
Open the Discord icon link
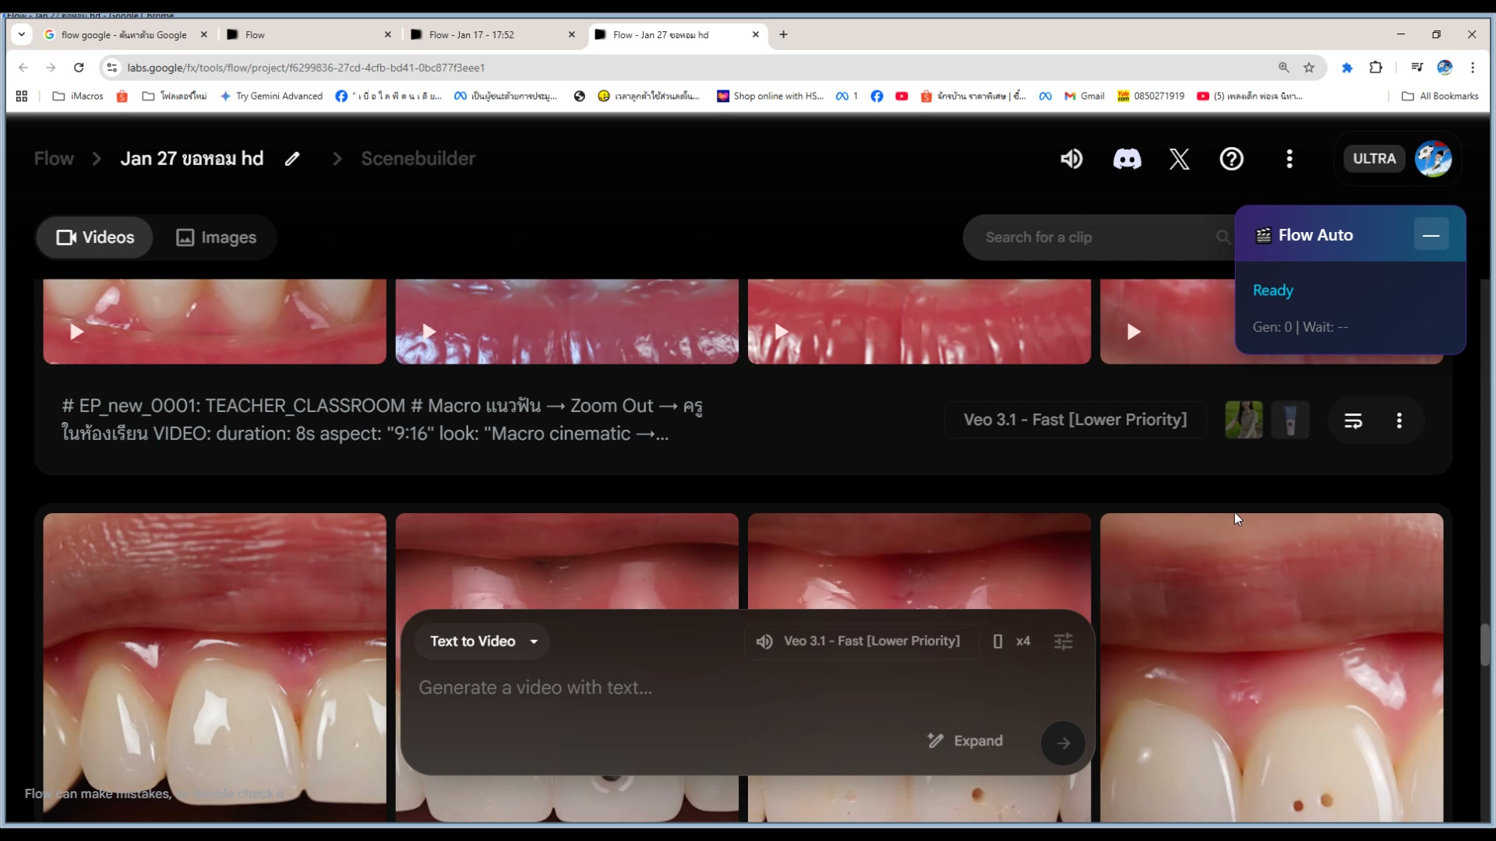pos(1127,159)
